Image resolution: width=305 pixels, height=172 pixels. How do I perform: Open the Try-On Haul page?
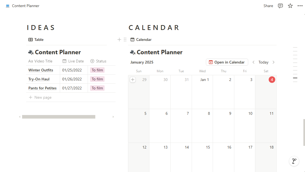tap(39, 79)
